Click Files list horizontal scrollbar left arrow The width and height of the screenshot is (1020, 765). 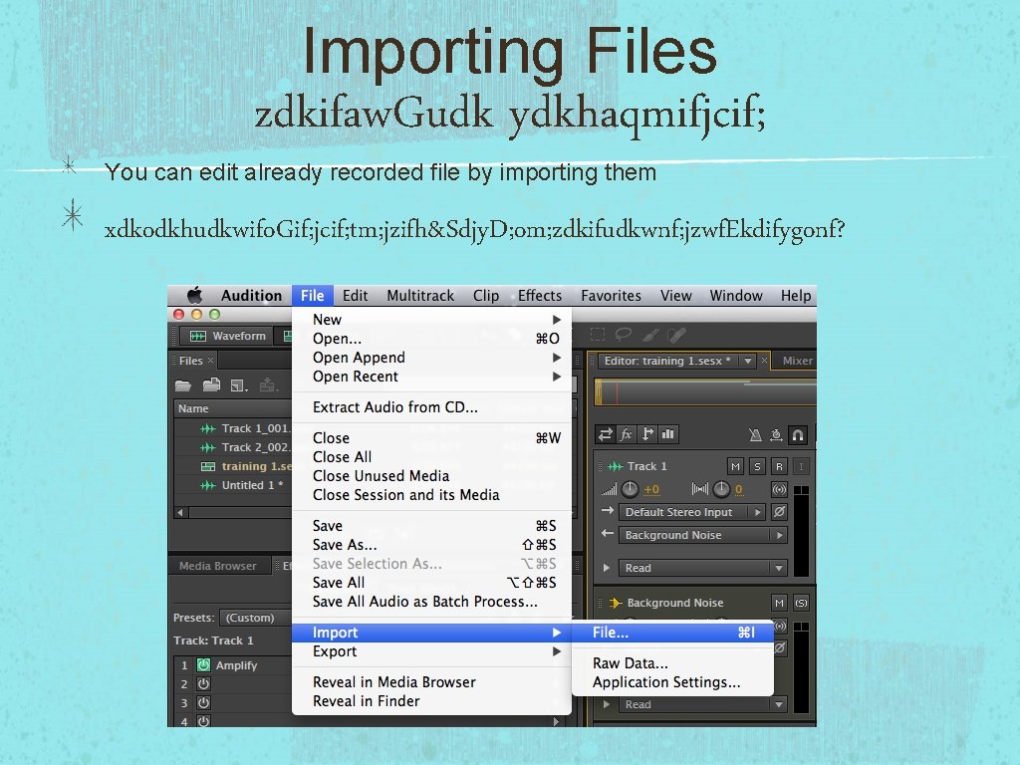(181, 512)
